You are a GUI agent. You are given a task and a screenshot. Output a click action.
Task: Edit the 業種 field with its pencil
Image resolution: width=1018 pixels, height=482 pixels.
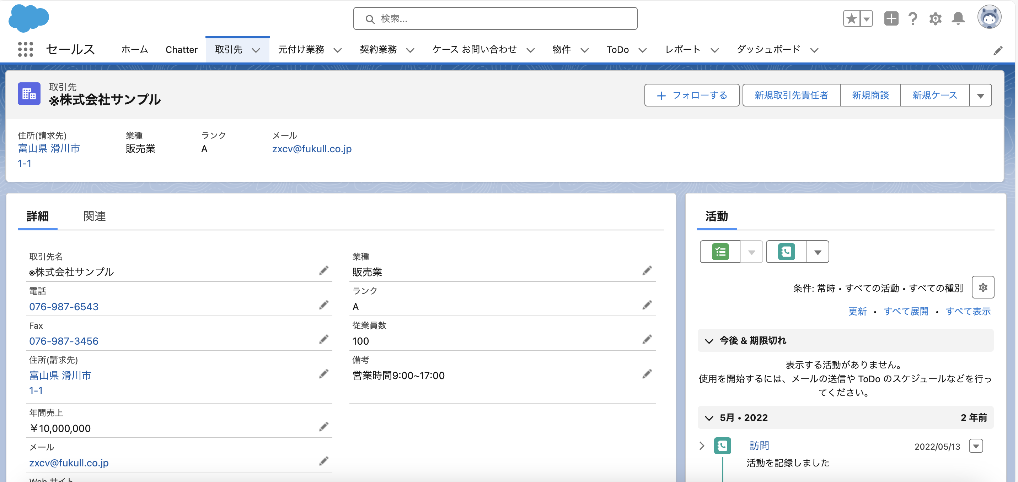coord(647,270)
